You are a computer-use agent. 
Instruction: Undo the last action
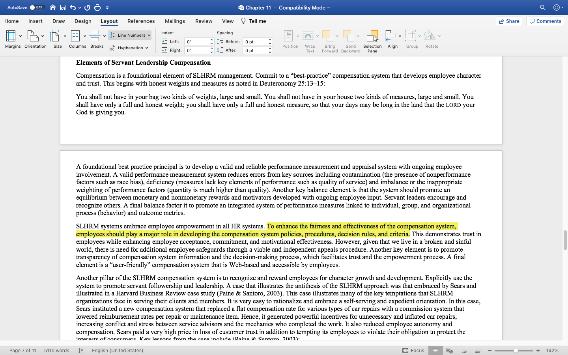point(73,7)
